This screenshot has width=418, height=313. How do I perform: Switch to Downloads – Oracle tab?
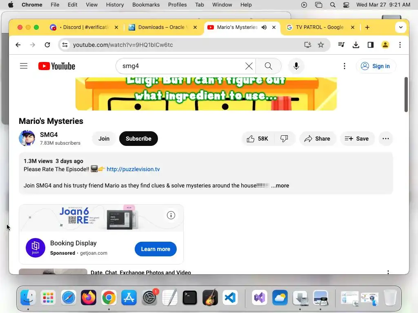162,27
